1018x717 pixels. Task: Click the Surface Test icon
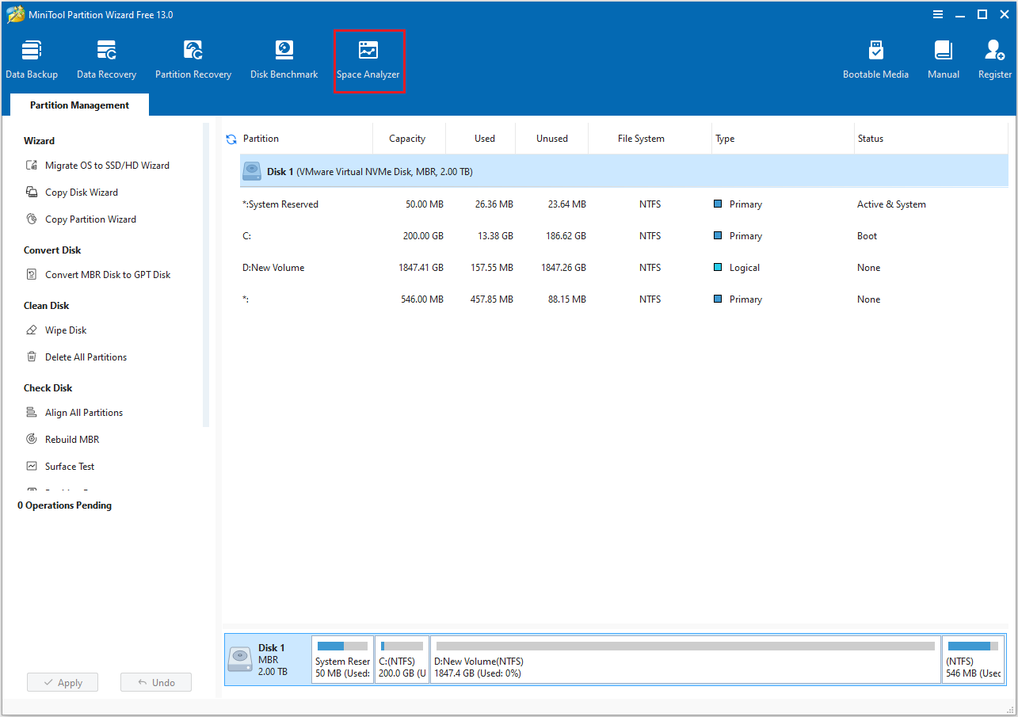[32, 467]
